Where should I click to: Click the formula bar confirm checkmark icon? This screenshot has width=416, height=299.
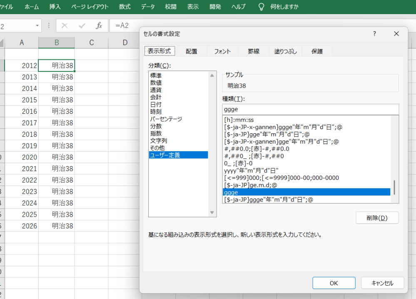(x=82, y=26)
